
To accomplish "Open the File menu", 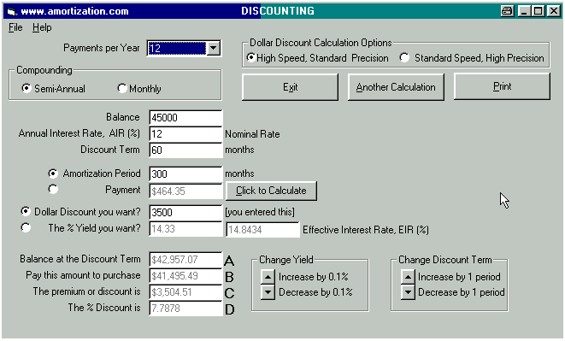I will (15, 27).
